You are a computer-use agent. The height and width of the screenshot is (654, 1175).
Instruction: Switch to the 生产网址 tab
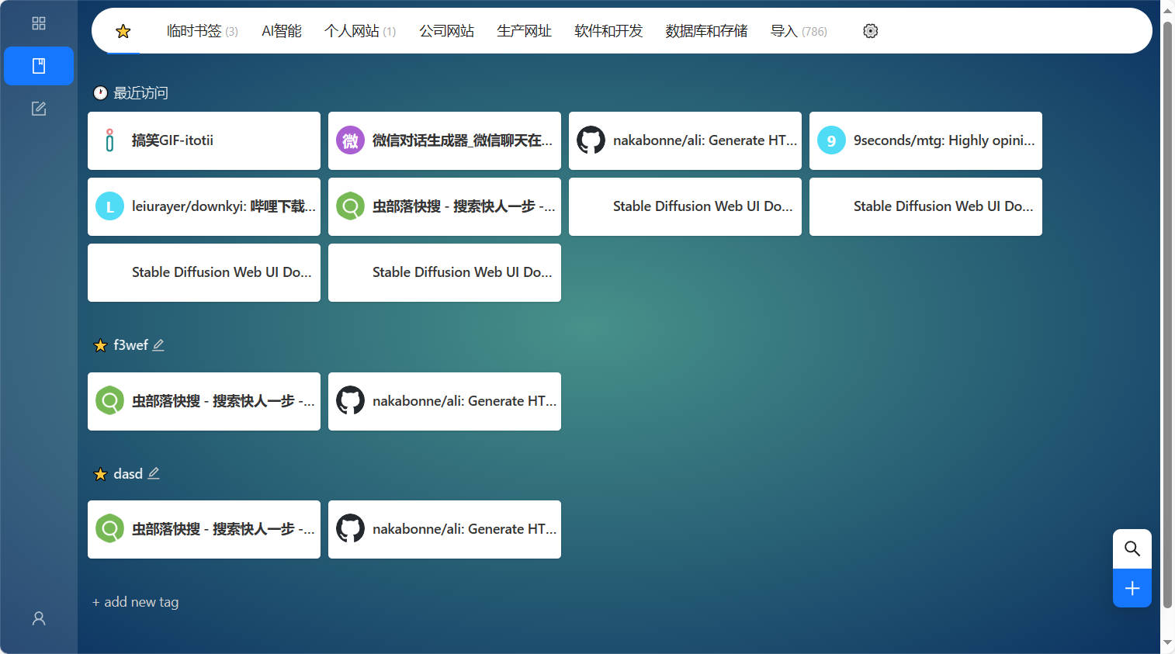click(525, 31)
